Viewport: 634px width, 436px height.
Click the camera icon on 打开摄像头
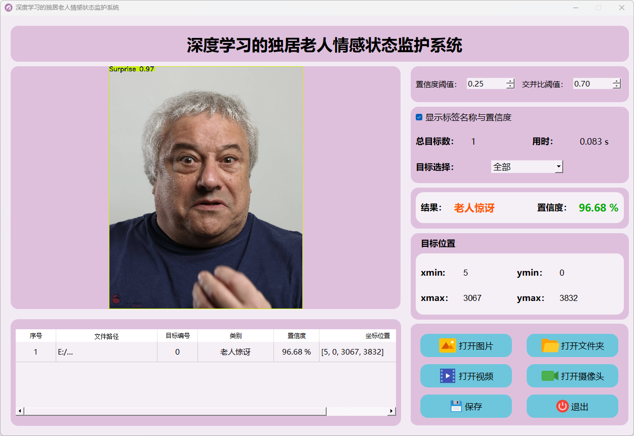tap(549, 376)
